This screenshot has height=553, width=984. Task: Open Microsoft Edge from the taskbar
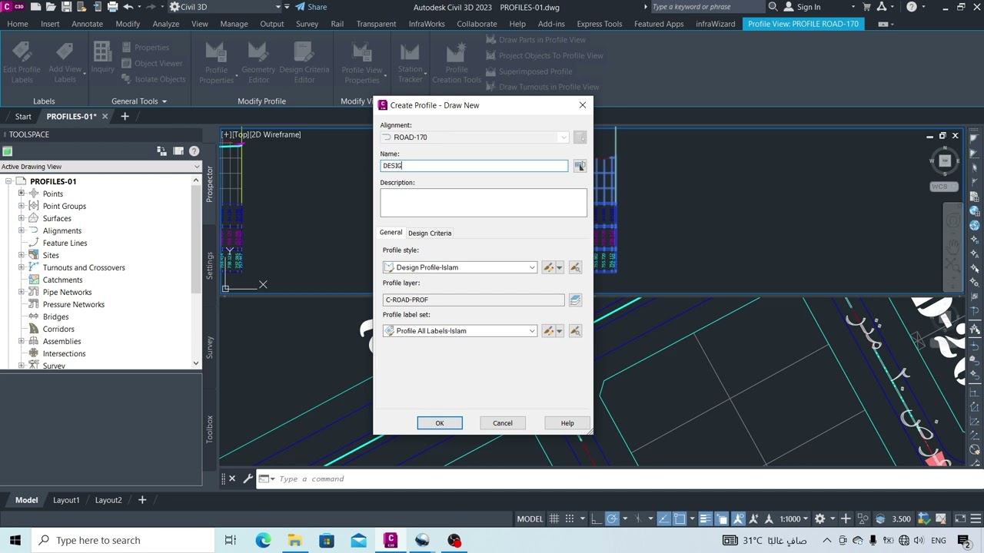[263, 540]
